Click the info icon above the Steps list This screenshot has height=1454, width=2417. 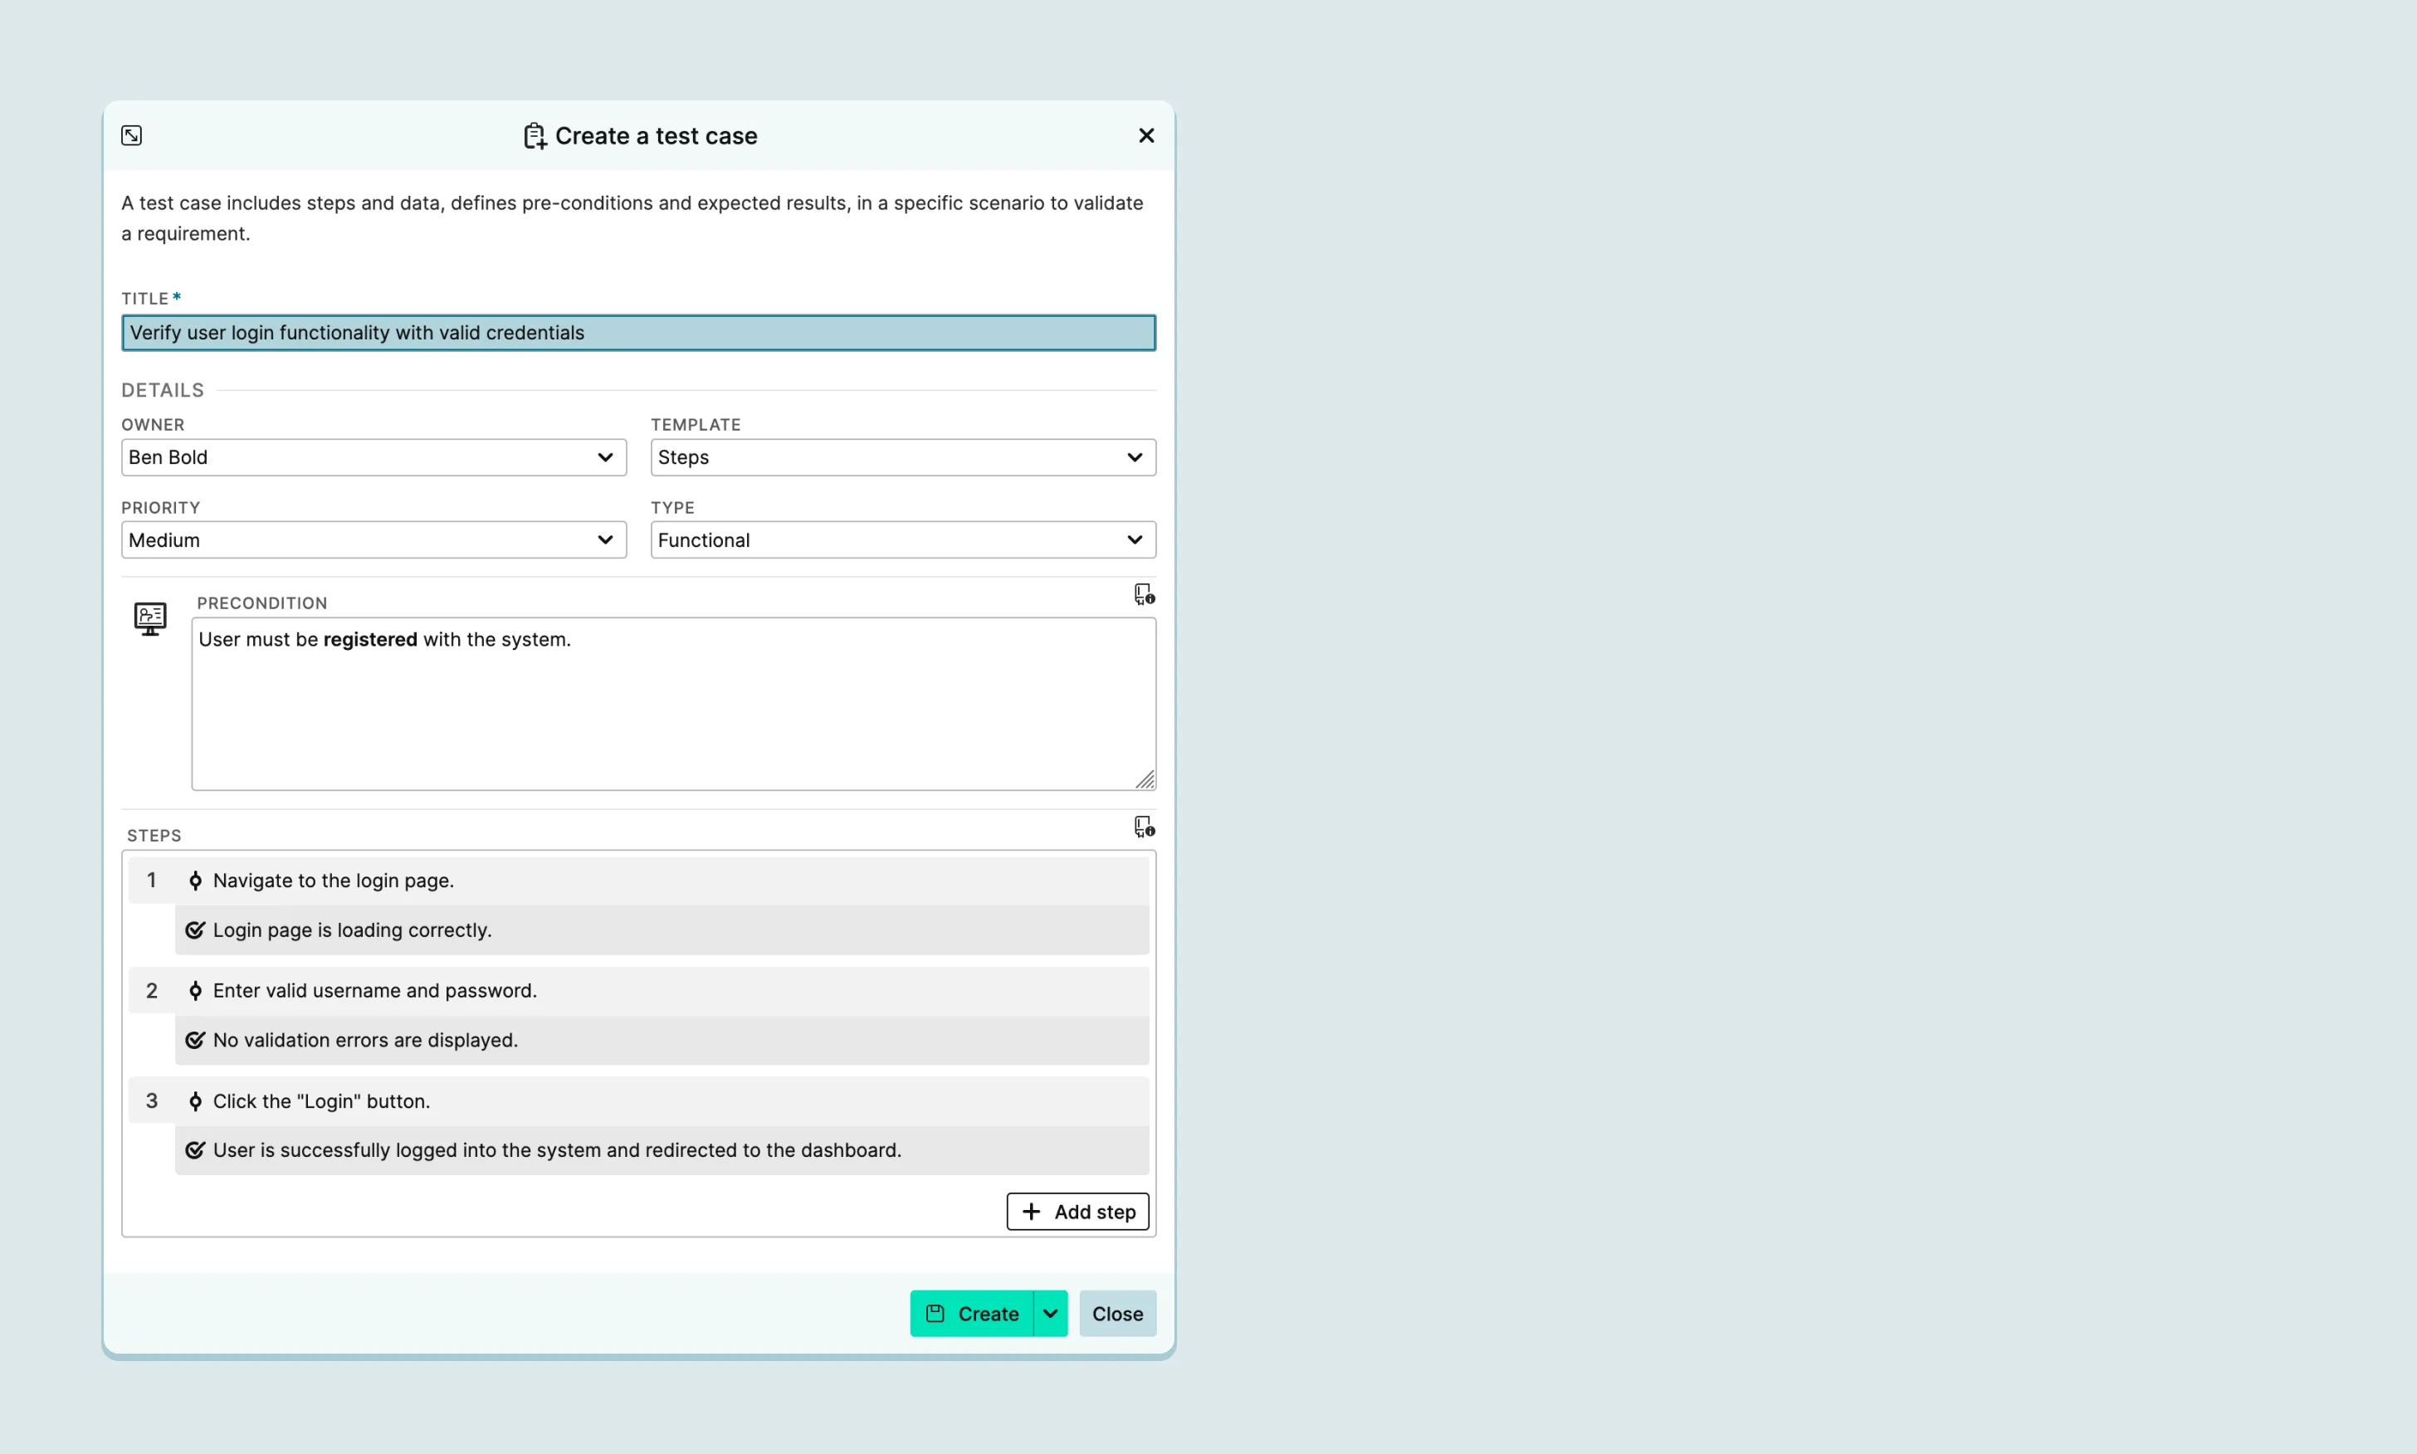point(1144,827)
